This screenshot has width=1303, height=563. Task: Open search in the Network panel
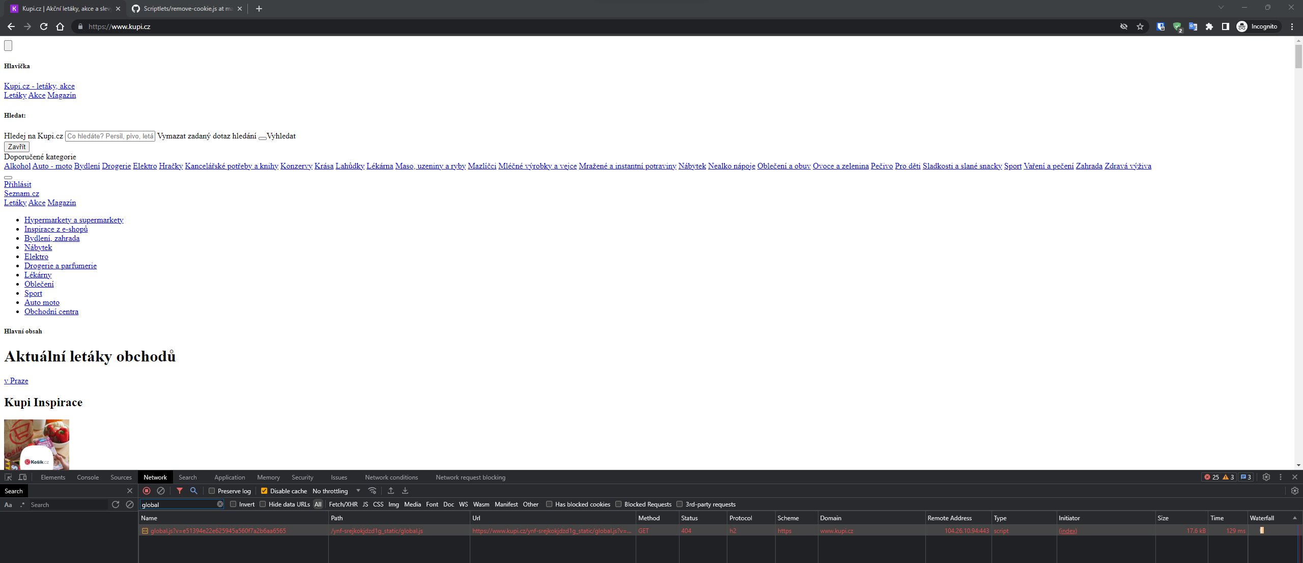pos(193,491)
